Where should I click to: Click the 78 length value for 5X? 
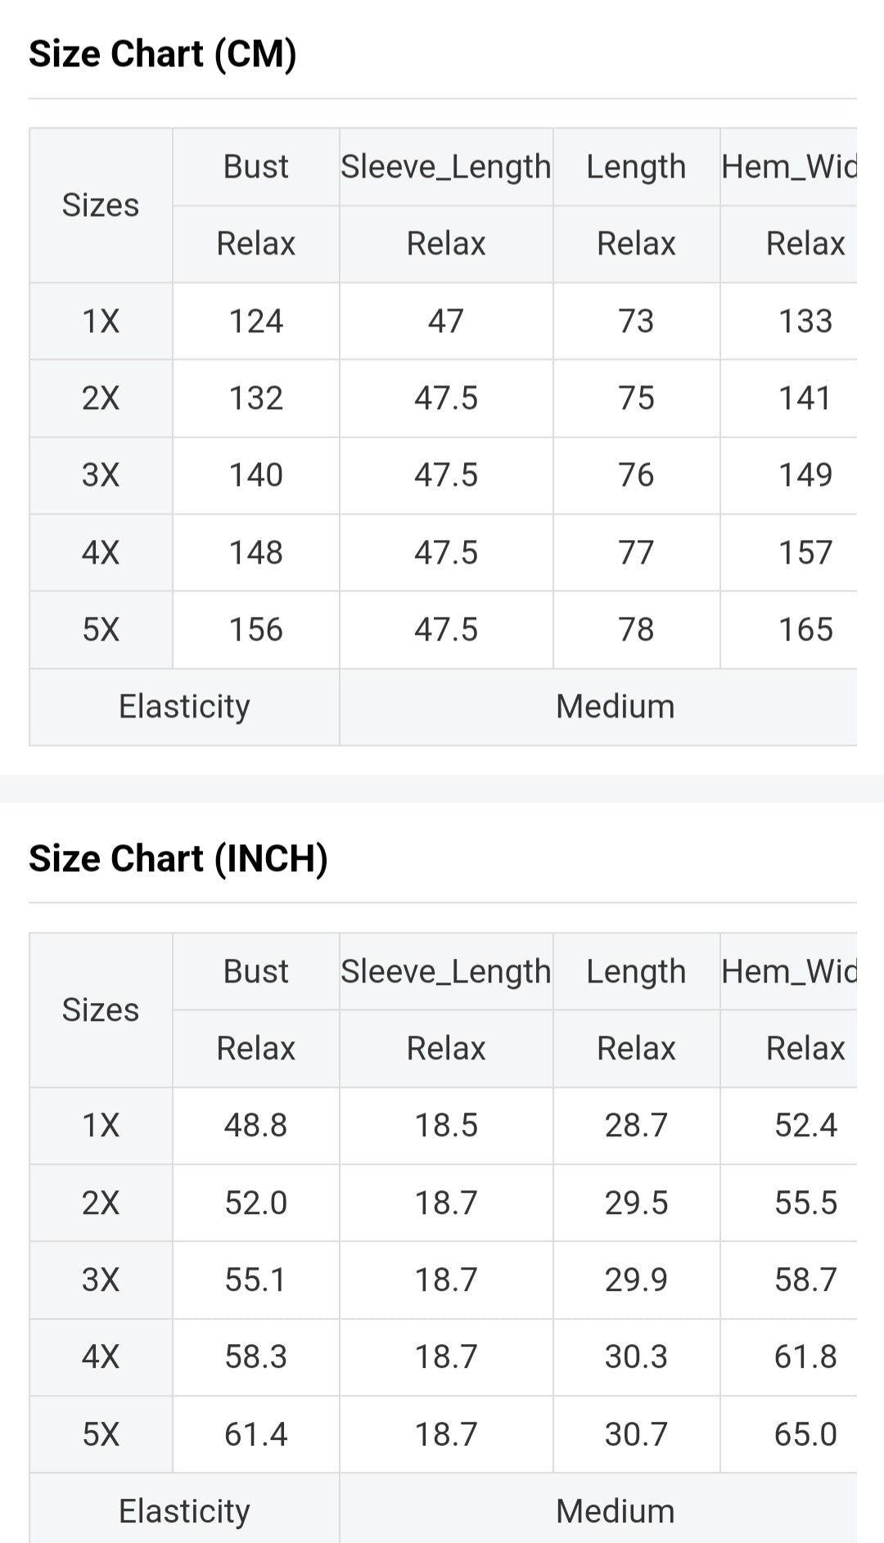[x=636, y=630]
